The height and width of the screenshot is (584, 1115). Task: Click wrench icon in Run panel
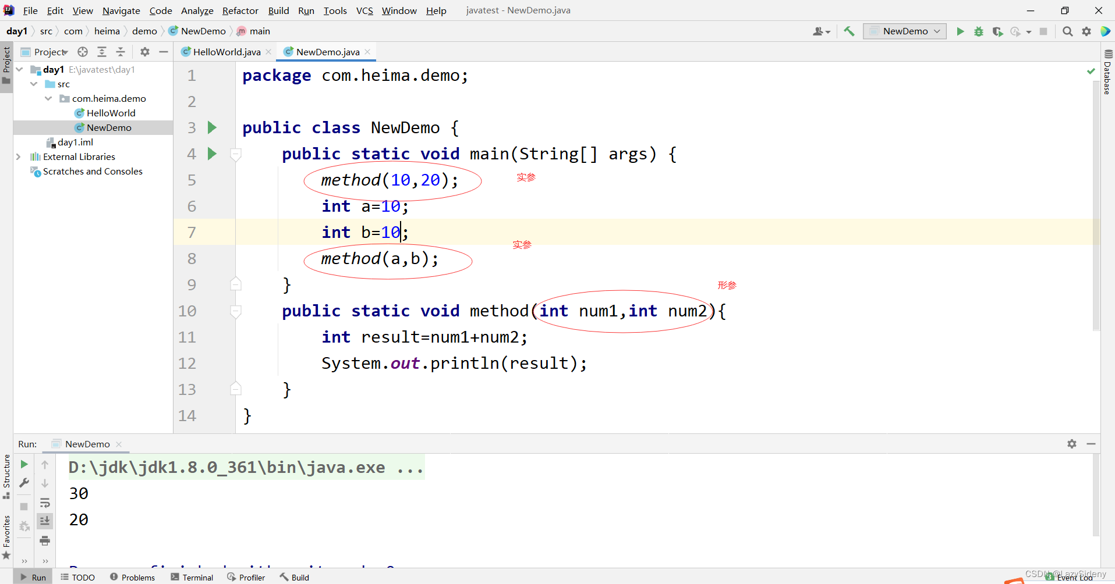point(24,483)
